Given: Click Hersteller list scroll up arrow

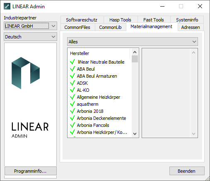Looking at the screenshot, I should [135, 52].
